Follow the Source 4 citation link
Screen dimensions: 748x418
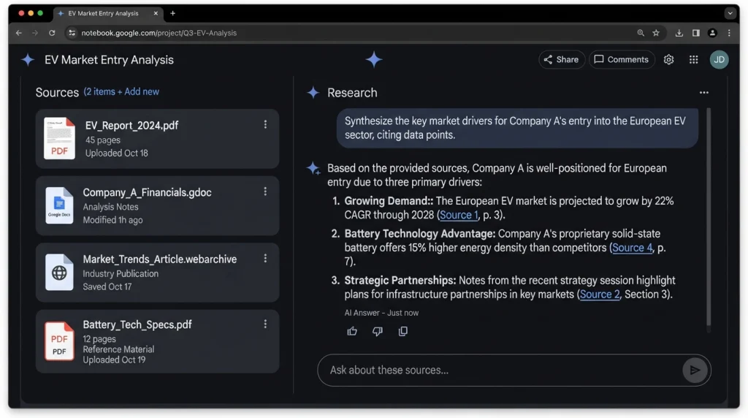tap(632, 248)
